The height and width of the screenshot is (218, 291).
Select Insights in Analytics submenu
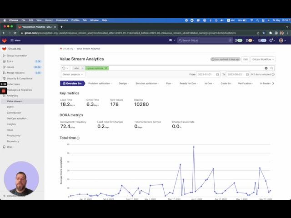[x=11, y=124]
